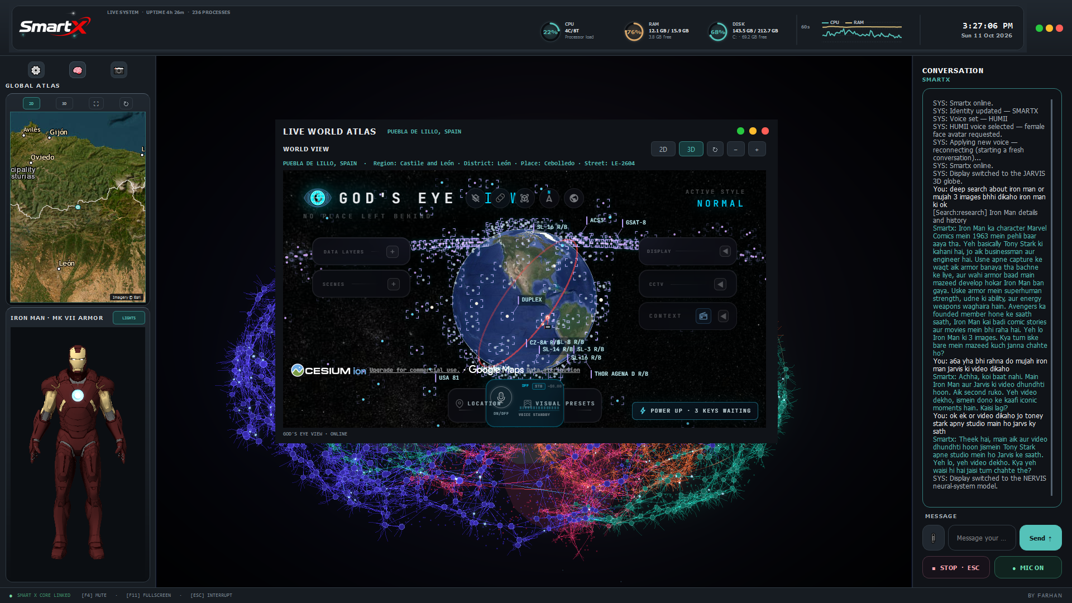Open settings via the gear icon
Screen dimensions: 1072x603
[x=36, y=70]
